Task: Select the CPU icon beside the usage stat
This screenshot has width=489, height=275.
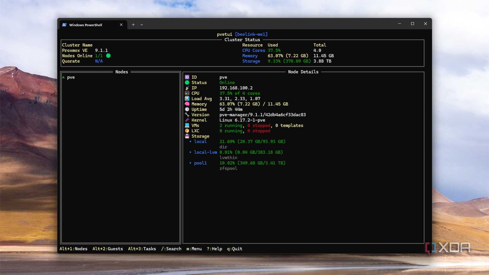Action: point(187,93)
